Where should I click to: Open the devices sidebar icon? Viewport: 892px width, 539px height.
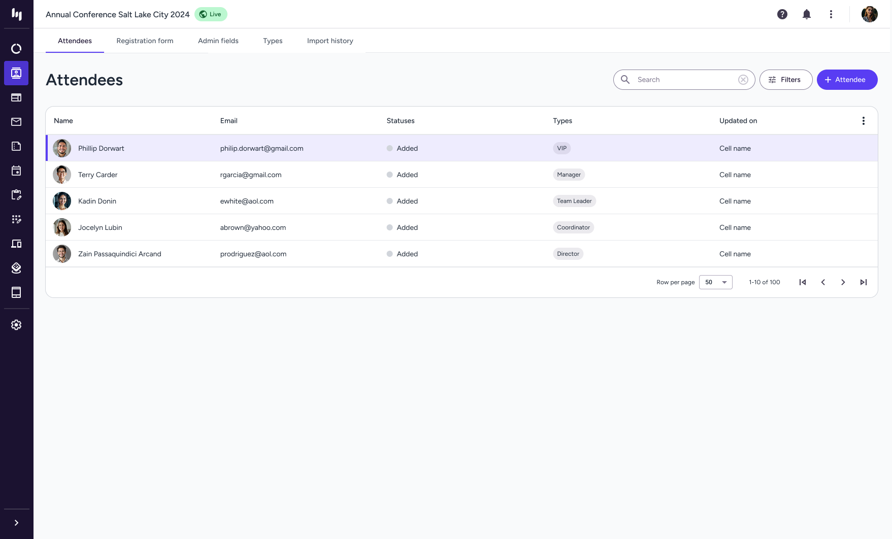[x=16, y=244]
